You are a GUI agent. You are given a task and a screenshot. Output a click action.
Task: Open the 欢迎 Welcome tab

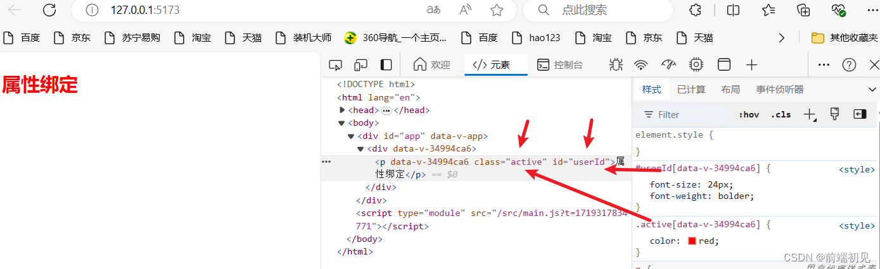point(431,64)
